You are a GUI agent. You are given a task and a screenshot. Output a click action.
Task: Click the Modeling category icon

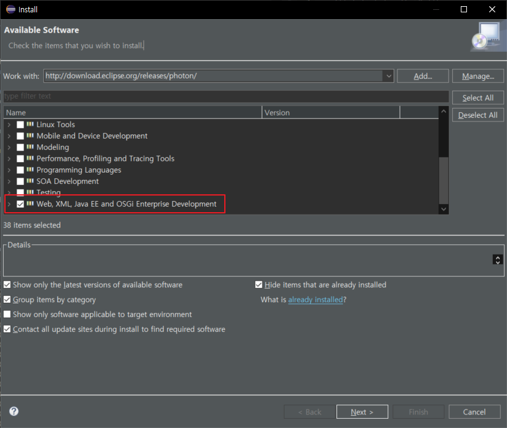click(x=30, y=147)
